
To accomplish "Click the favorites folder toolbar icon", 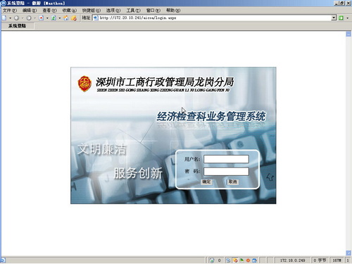I will pos(74,18).
